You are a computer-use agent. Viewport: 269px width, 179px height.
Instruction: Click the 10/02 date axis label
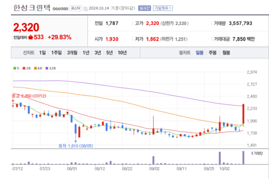point(225,169)
